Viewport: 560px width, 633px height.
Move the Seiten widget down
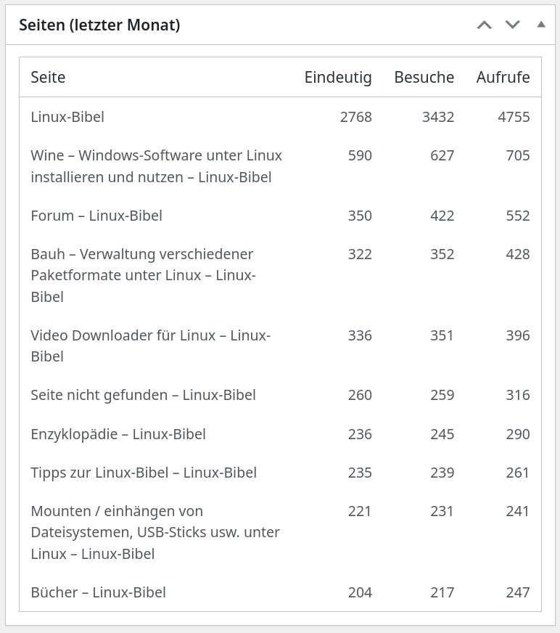click(513, 25)
